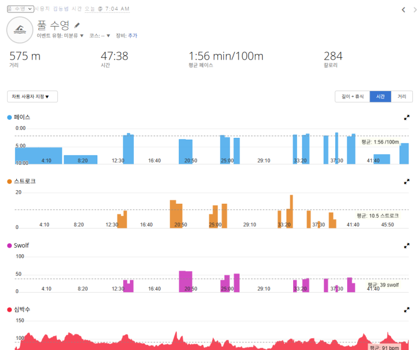This screenshot has height=350, width=418.
Task: Open the 차트 사용자 지정 dropdown
Action: [x=32, y=96]
